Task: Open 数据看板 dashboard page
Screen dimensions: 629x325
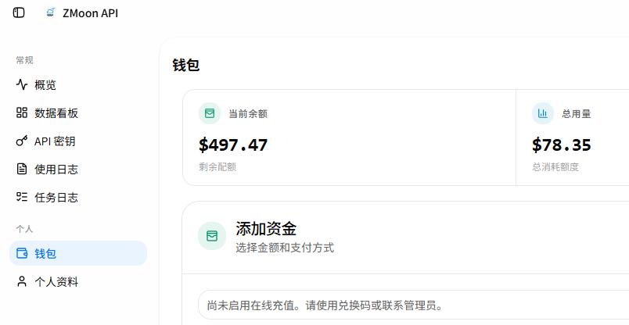Action: 78,113
